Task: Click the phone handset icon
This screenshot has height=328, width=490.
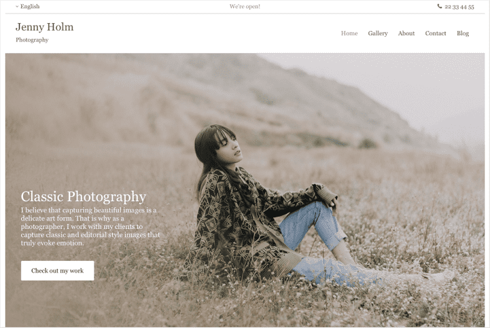Action: click(440, 6)
